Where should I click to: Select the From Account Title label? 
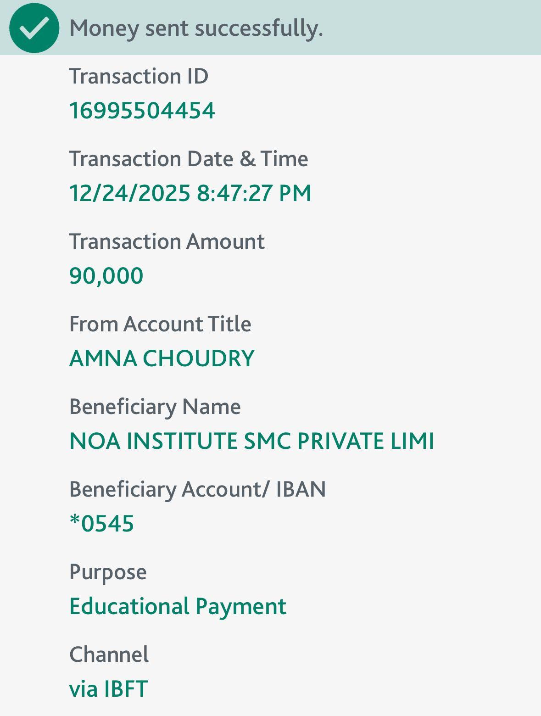tap(160, 324)
